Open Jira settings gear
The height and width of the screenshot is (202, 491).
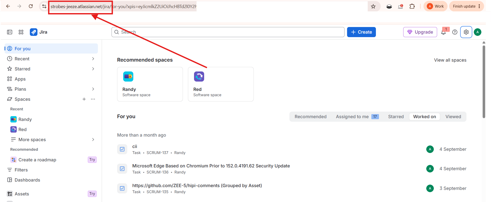[x=466, y=32]
